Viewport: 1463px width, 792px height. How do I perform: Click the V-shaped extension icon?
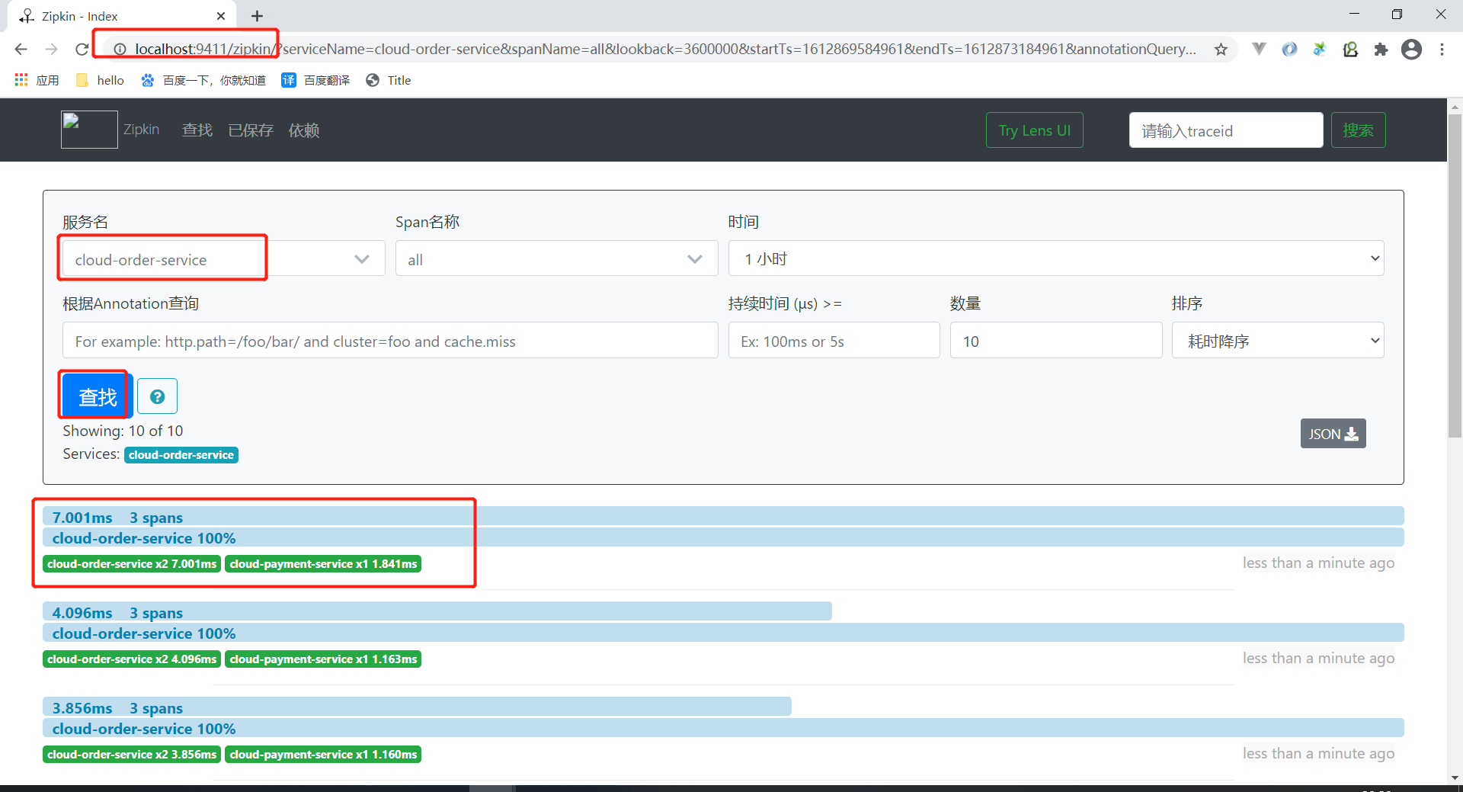tap(1259, 50)
